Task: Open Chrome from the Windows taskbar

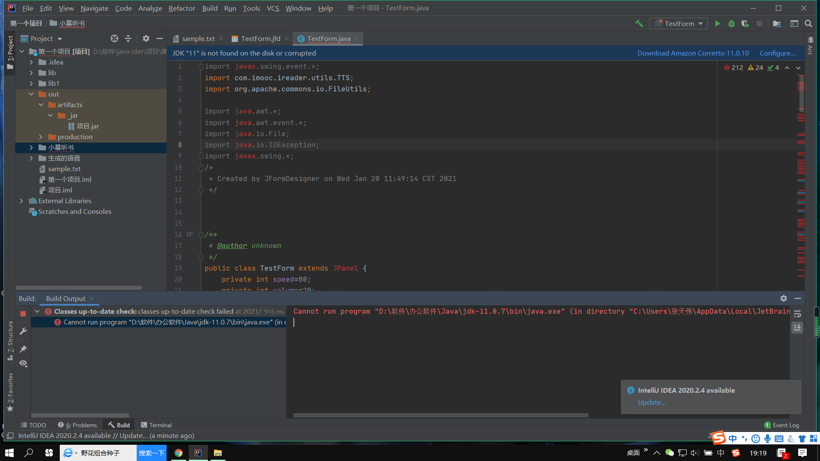Action: point(179,453)
